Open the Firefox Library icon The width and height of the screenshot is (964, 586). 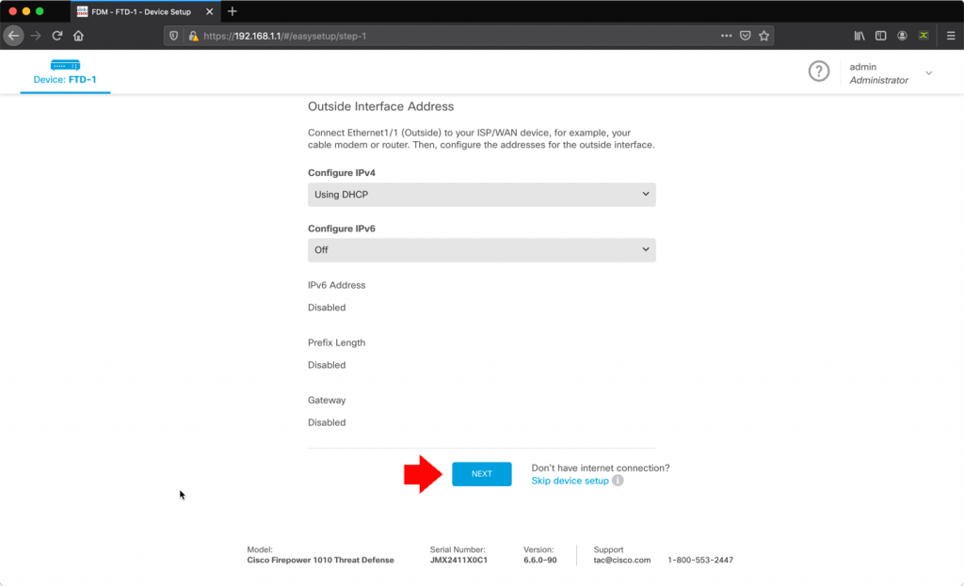pos(859,35)
